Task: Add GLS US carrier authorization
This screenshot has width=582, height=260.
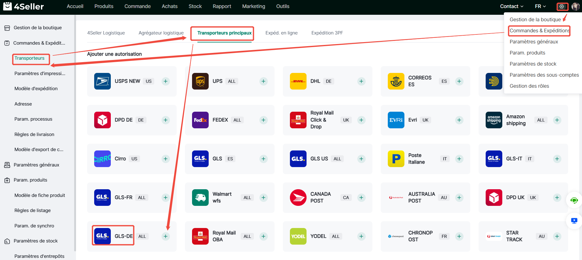Action: 361,159
